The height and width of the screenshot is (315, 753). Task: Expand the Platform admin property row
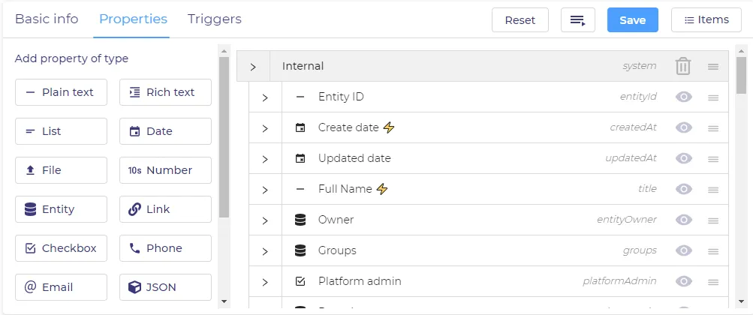coord(265,281)
